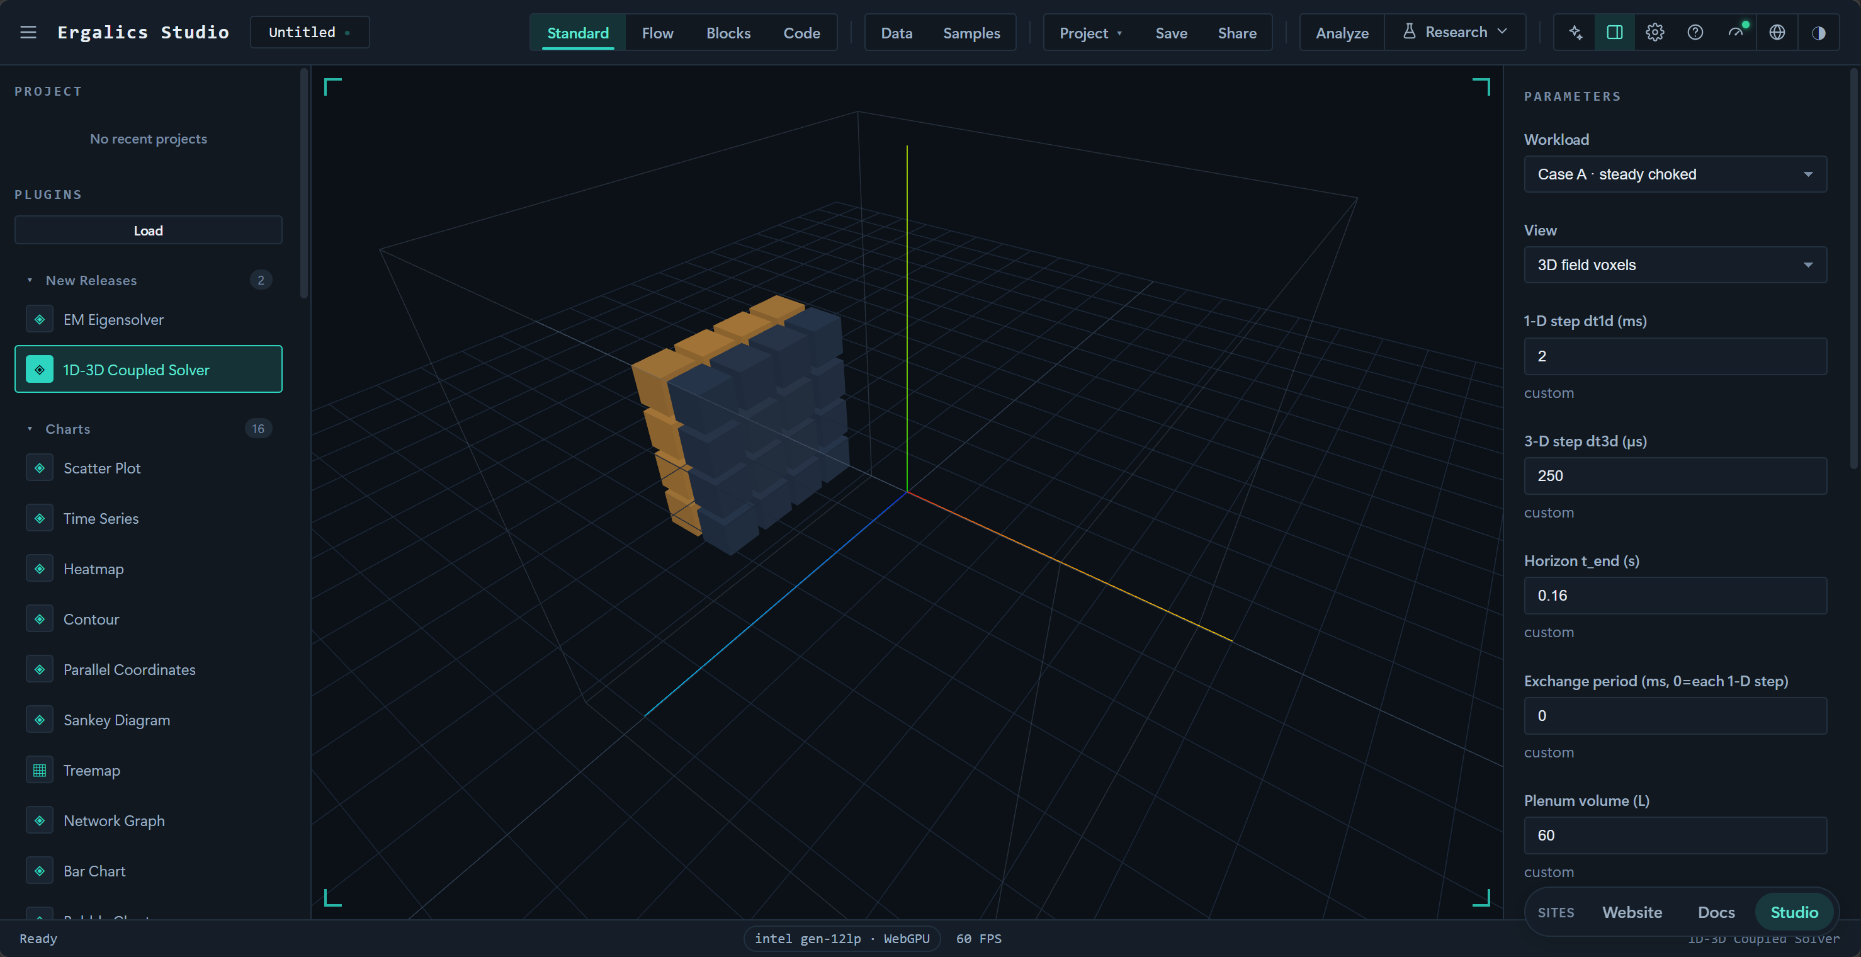Click the Analyze button
This screenshot has height=957, width=1861.
click(x=1342, y=33)
